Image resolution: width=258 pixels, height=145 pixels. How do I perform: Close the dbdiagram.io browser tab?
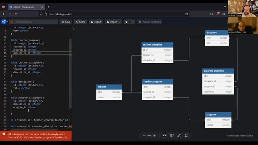click(42, 7)
